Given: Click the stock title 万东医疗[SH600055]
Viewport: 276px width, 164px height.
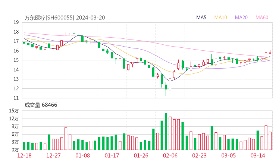Looking at the screenshot, I should tap(50, 18).
